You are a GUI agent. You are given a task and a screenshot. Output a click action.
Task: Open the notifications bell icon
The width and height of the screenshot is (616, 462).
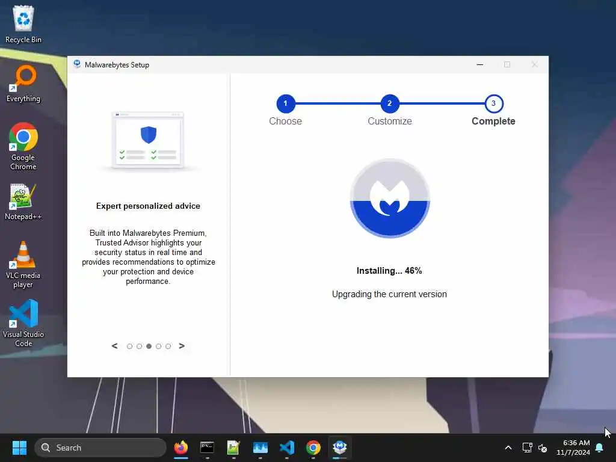(x=600, y=448)
